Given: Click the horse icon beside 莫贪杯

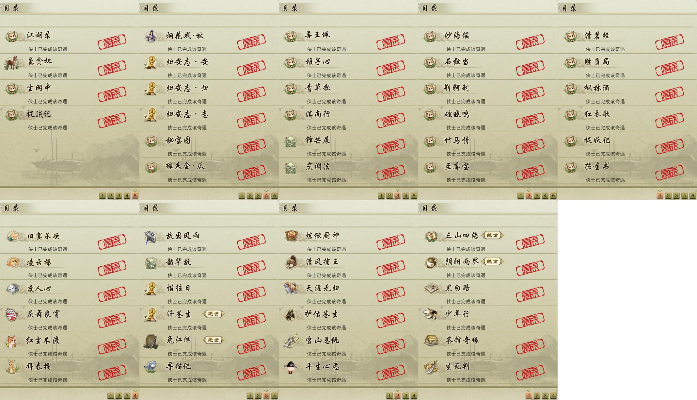Looking at the screenshot, I should pos(11,62).
